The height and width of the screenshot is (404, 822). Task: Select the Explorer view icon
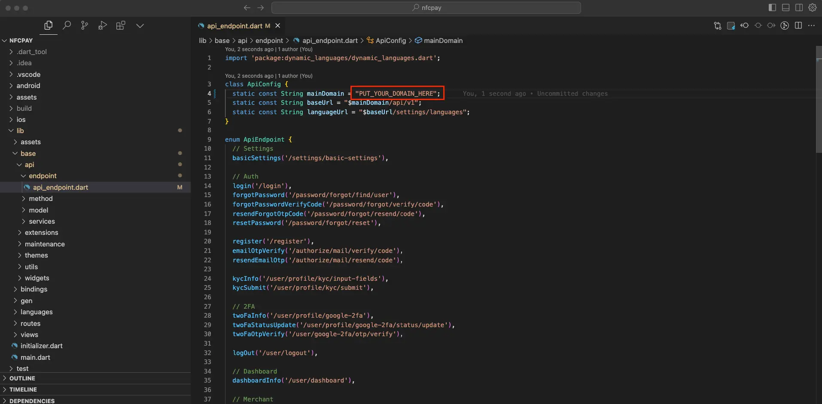(49, 26)
